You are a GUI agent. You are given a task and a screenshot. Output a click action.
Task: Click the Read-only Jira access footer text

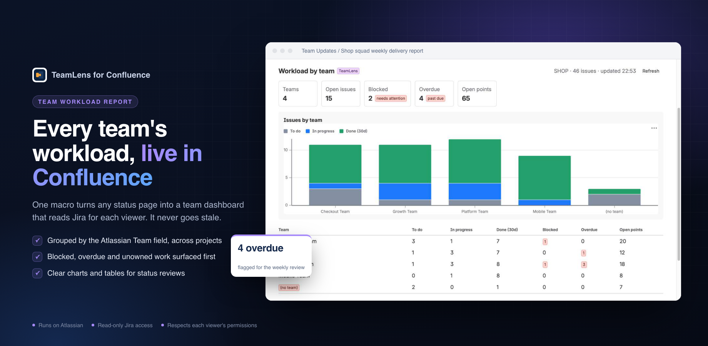pos(125,325)
